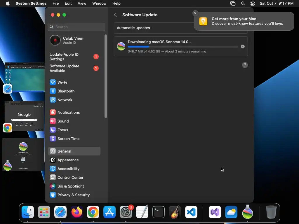299x224 pixels.
Task: Cancel the macOS Sonoma download
Action: (243, 46)
